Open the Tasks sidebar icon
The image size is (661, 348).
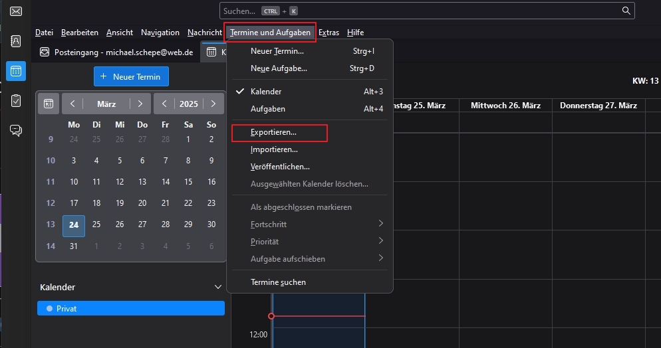coord(16,101)
